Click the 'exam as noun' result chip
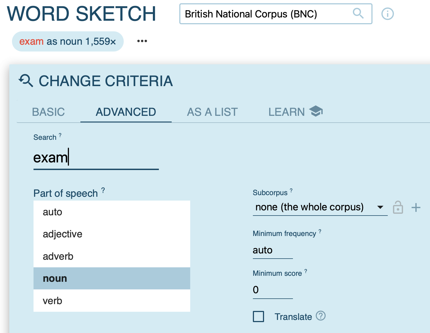 [x=68, y=41]
